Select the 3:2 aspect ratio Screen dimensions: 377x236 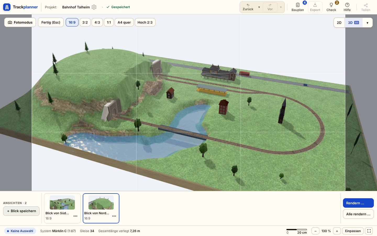tap(85, 22)
